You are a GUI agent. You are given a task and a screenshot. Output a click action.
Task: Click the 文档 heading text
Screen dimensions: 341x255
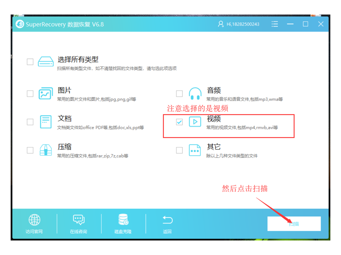64,118
